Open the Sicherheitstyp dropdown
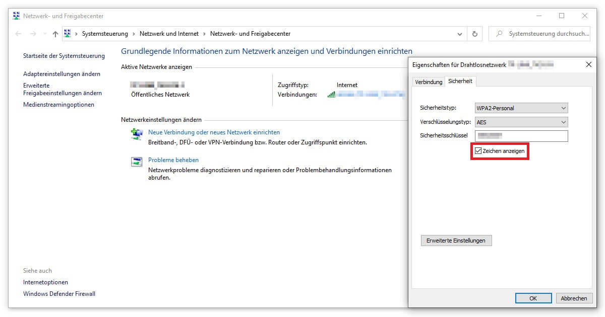This screenshot has height=317, width=605. (x=521, y=108)
